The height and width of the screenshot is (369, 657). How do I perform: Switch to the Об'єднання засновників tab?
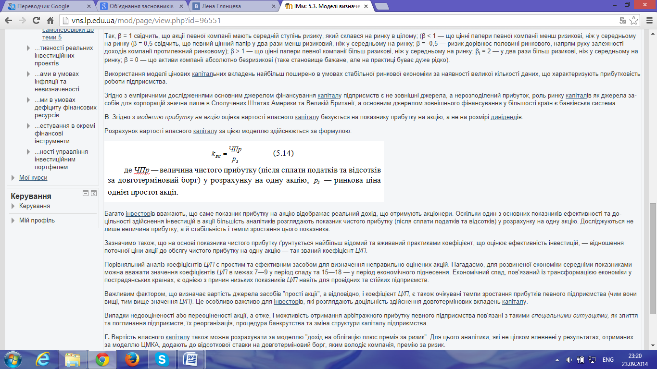(141, 6)
